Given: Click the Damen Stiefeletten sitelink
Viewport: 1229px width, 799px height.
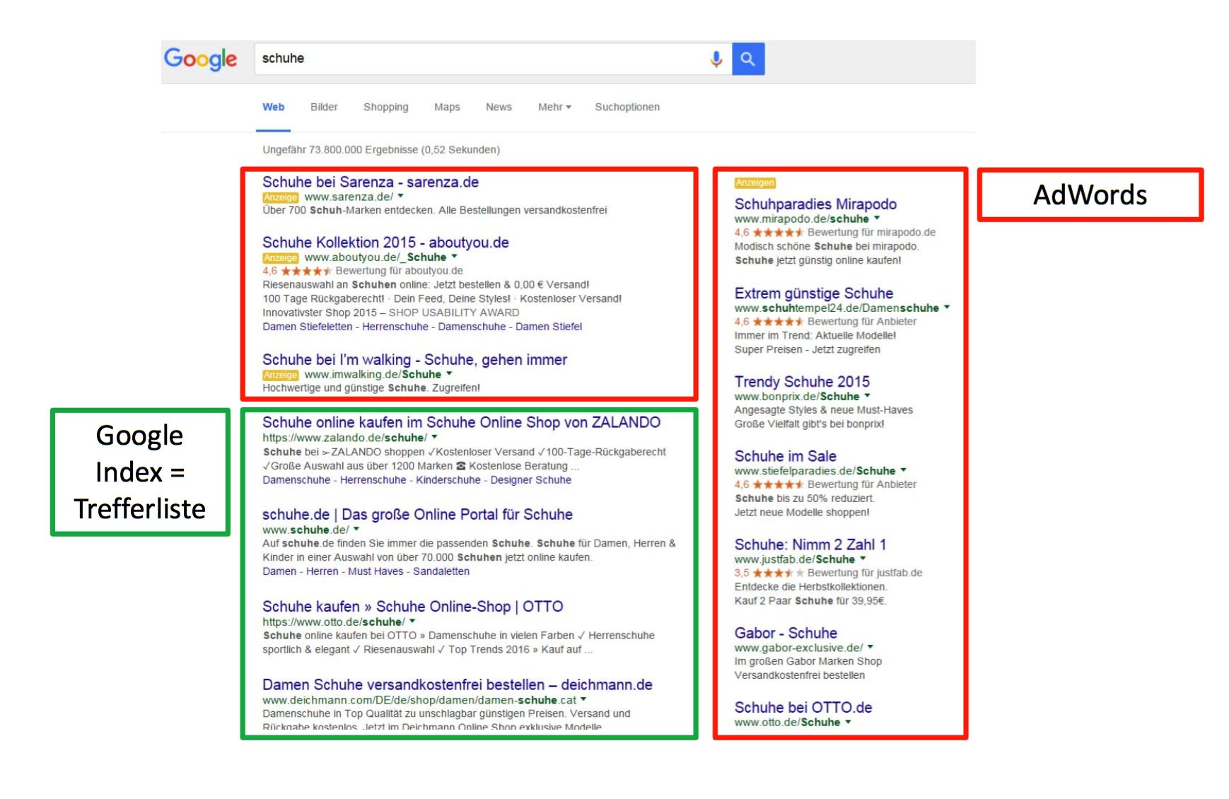Looking at the screenshot, I should [308, 327].
